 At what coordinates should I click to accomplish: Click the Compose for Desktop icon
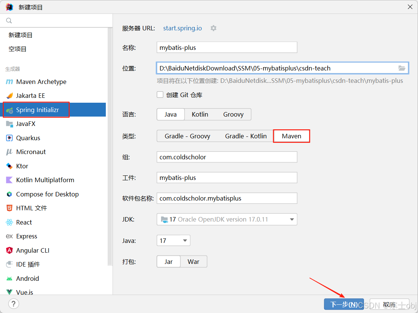9,194
